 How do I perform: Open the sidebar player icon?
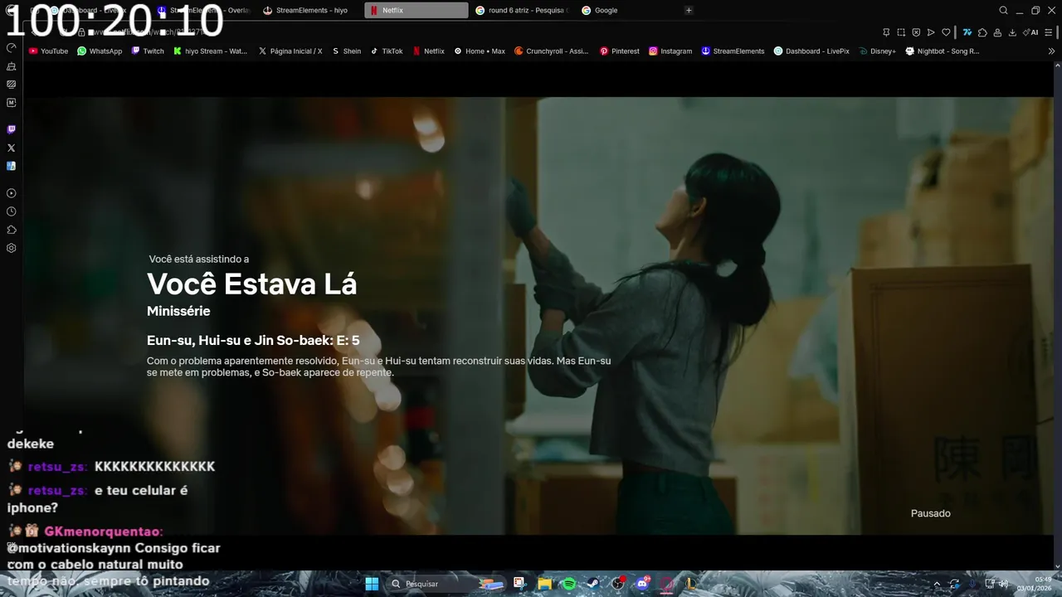[x=11, y=193]
